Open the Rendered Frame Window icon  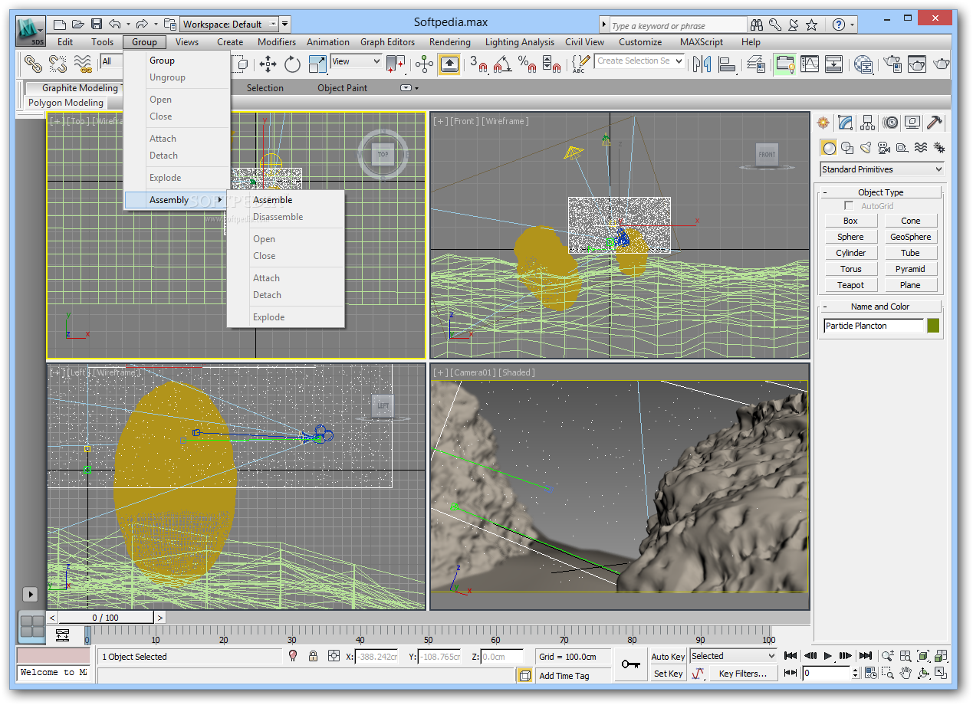[916, 64]
